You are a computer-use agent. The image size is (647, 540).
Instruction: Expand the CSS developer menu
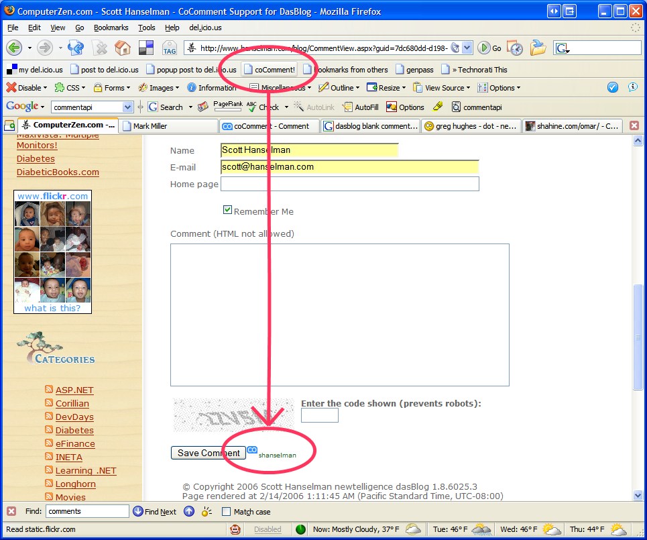tap(70, 87)
